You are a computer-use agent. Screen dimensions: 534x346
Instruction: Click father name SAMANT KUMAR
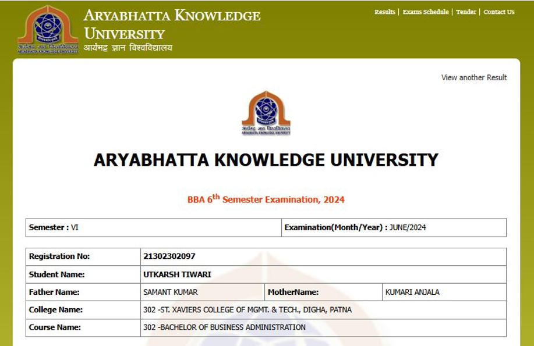click(x=170, y=292)
